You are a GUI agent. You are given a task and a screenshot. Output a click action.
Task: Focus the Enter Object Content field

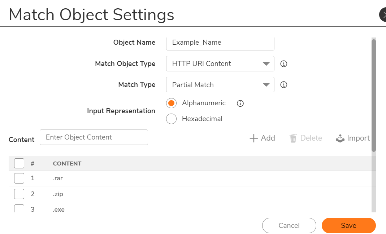coord(94,137)
